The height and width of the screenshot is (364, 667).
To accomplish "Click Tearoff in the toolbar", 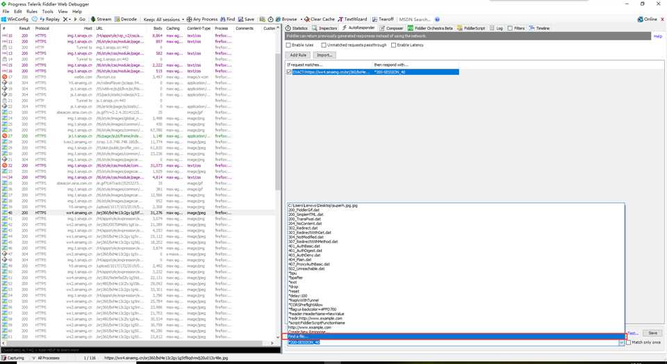I will pyautogui.click(x=383, y=19).
